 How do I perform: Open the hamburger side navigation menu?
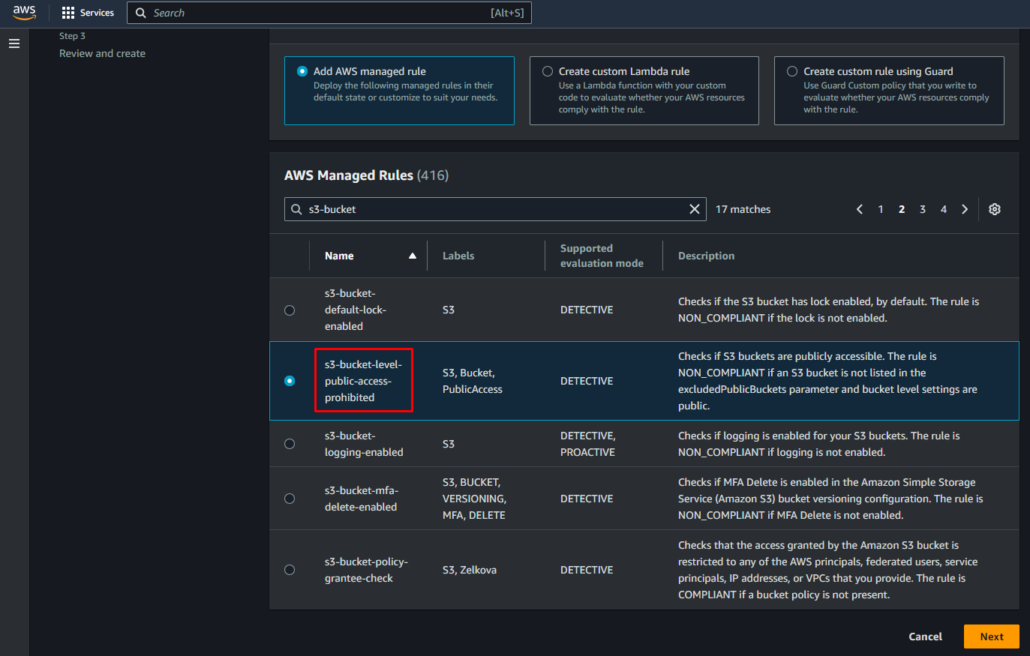pyautogui.click(x=14, y=43)
